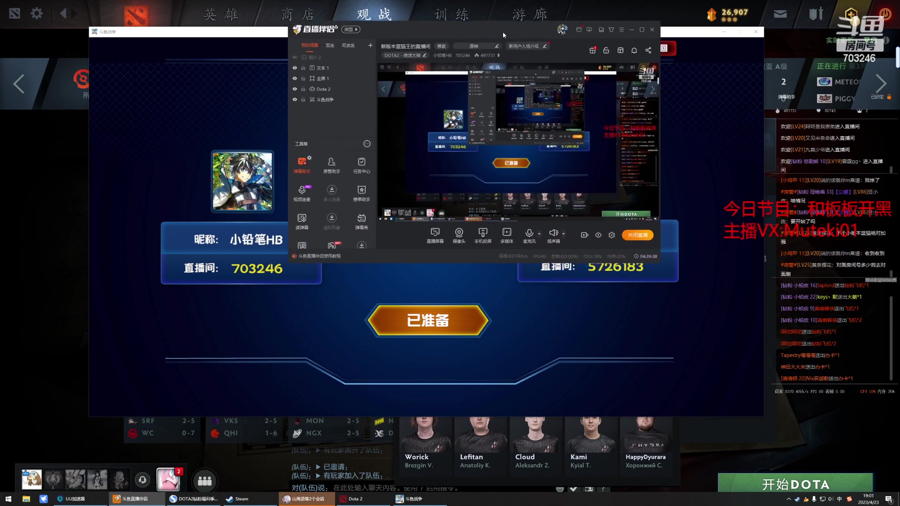
Task: Open 原神 category edit field
Action: (x=478, y=46)
